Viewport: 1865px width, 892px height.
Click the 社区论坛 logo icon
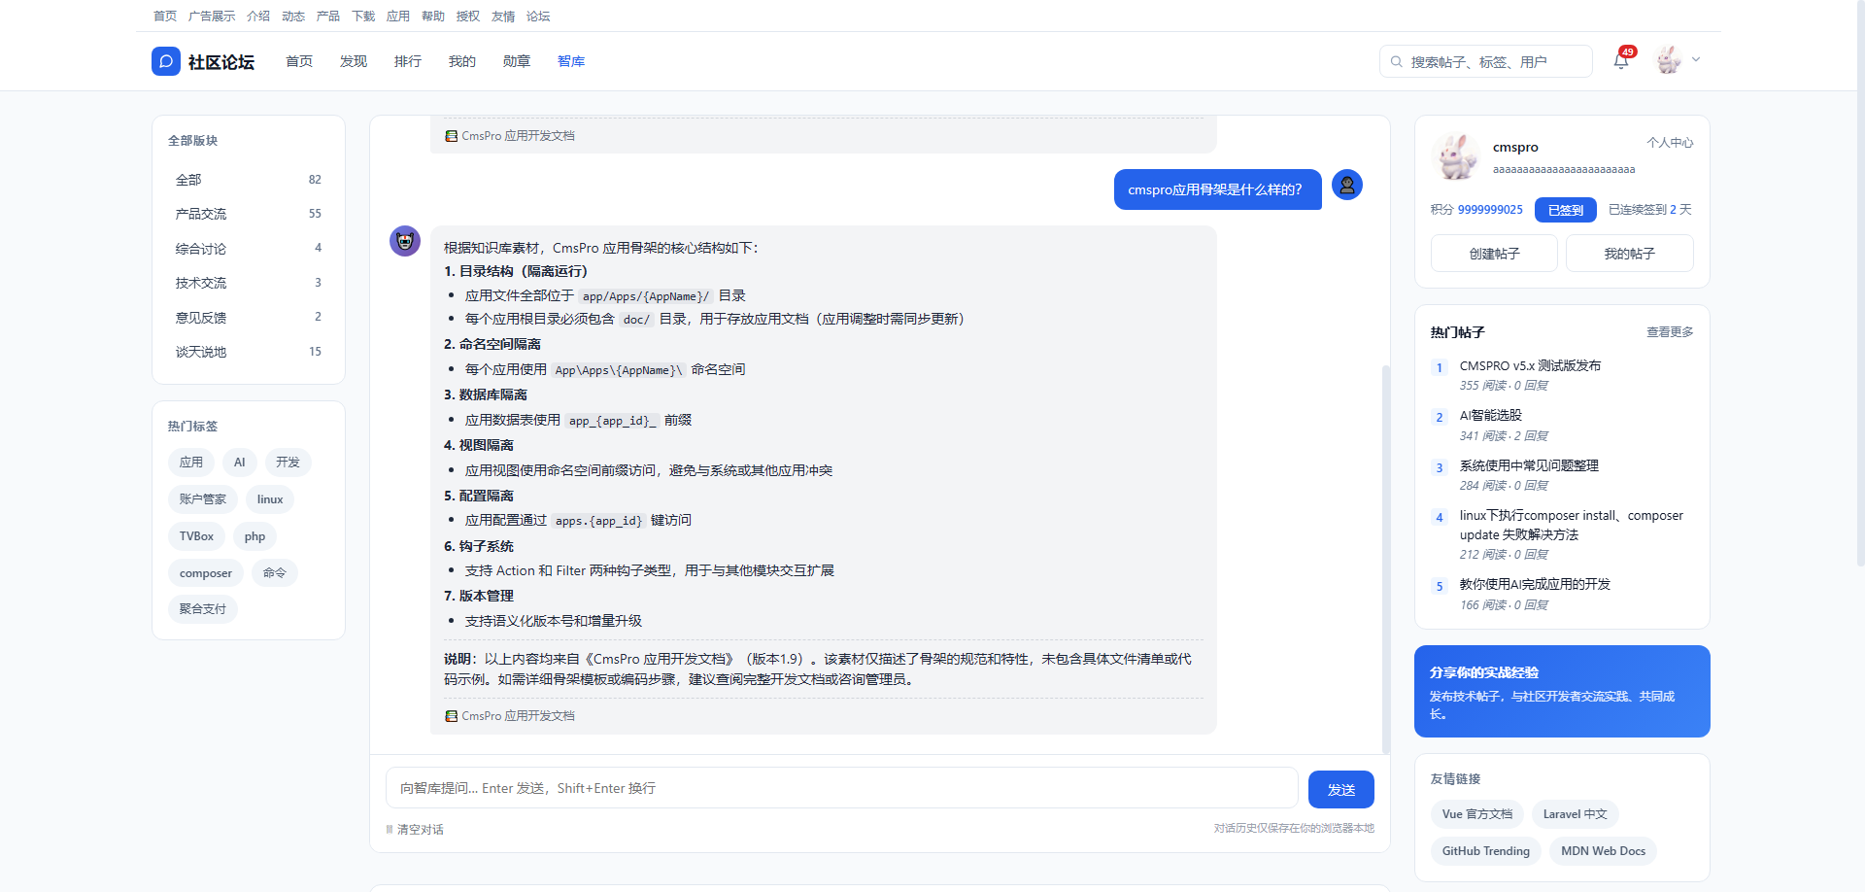(x=166, y=61)
